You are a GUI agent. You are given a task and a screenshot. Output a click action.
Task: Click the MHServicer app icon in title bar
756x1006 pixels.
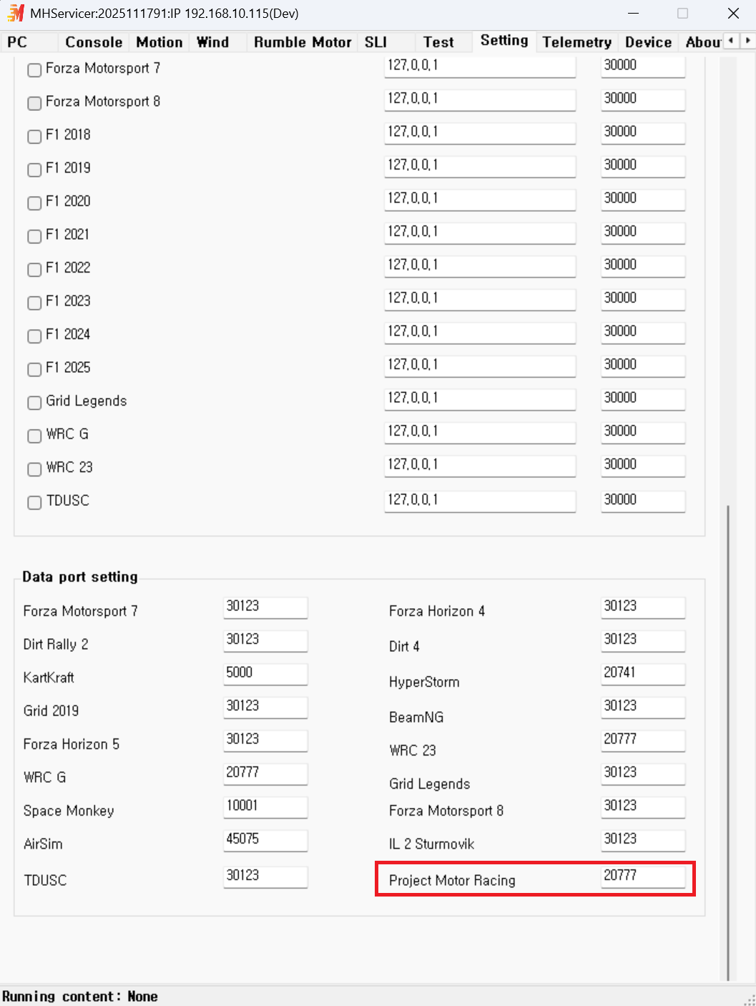click(x=15, y=13)
